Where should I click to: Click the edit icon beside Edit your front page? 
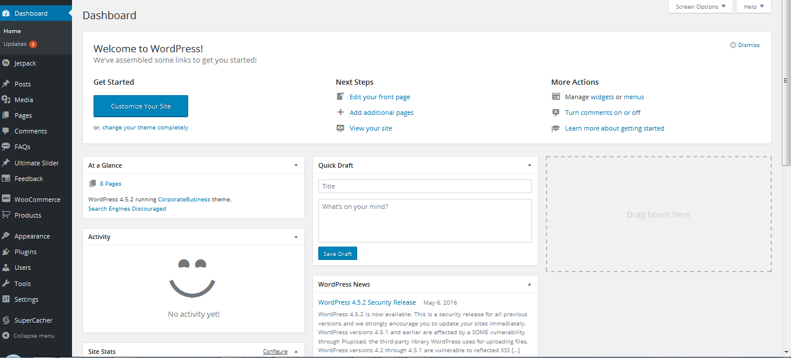340,97
